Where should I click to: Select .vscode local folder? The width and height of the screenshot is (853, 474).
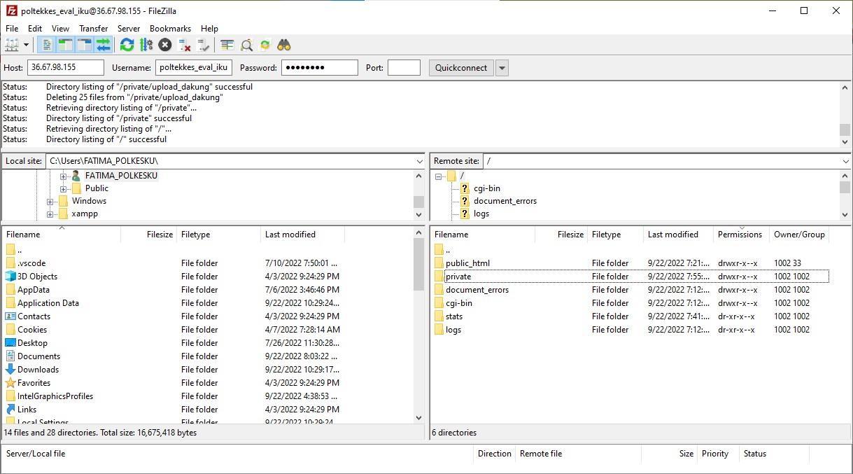click(x=31, y=263)
